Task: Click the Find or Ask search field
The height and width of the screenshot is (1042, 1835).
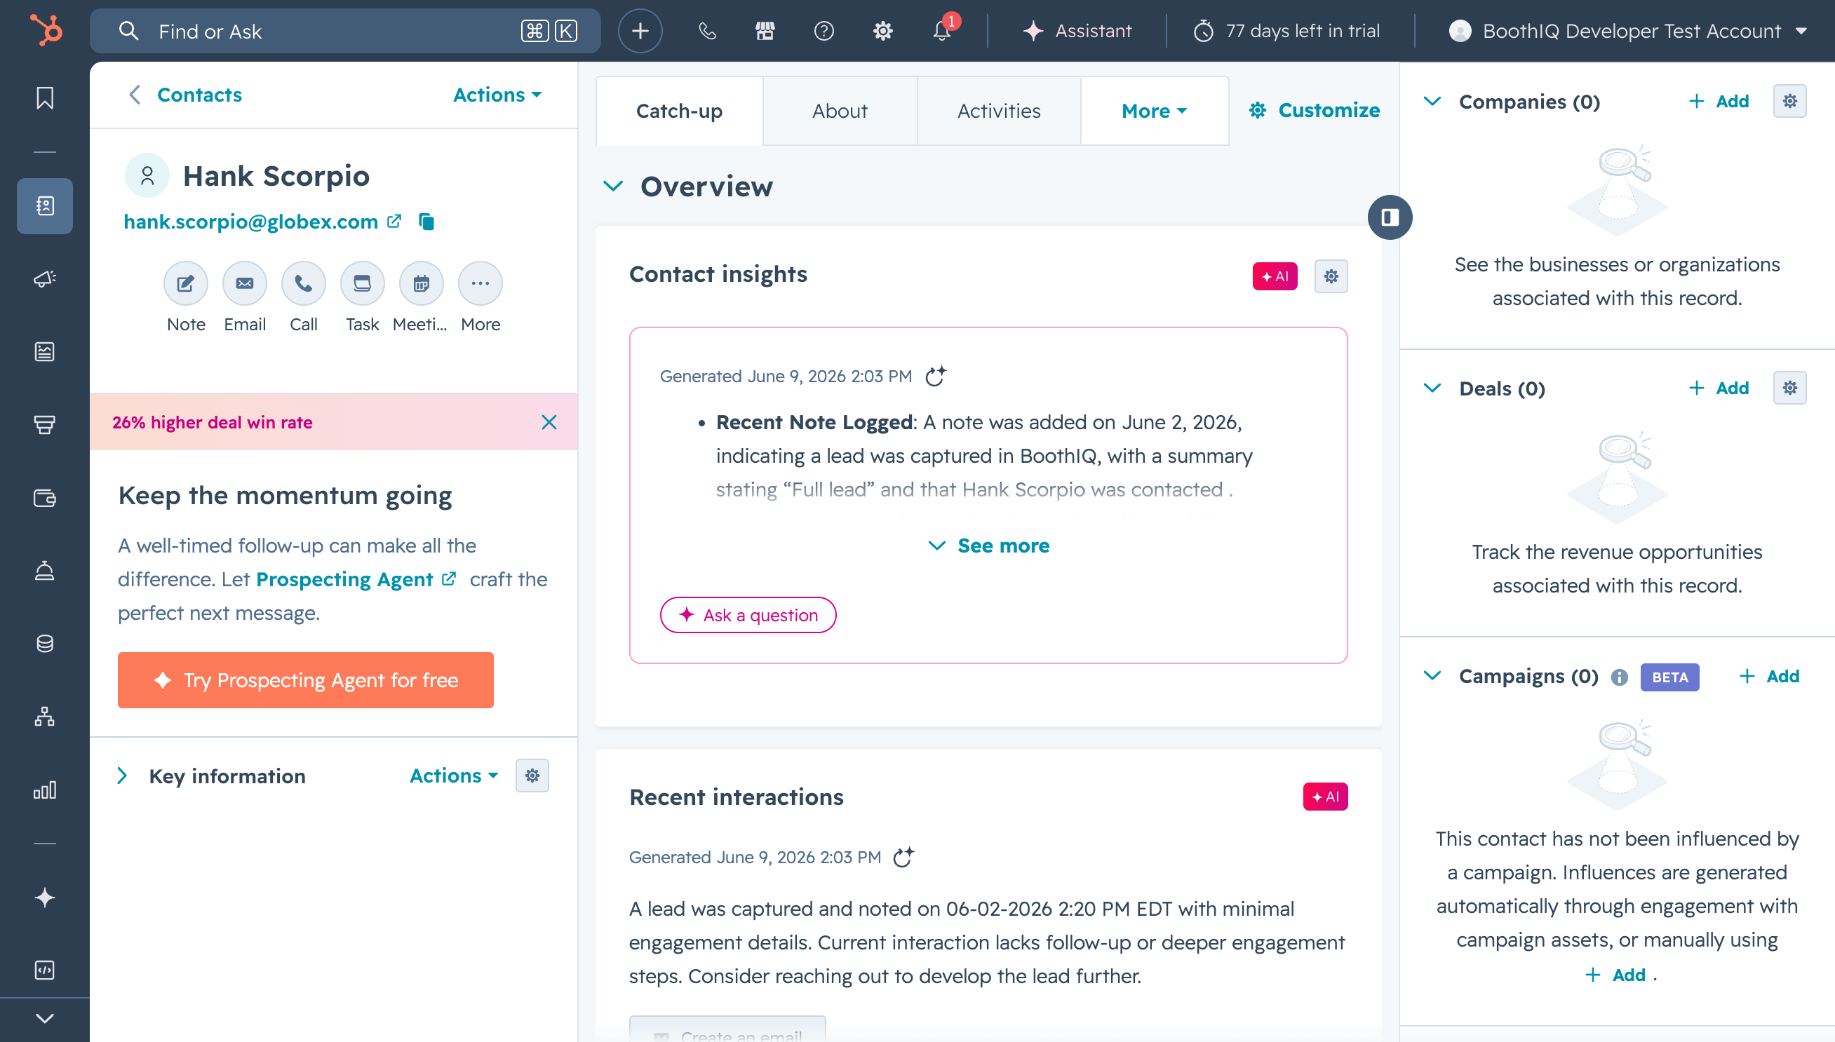Action: (345, 31)
